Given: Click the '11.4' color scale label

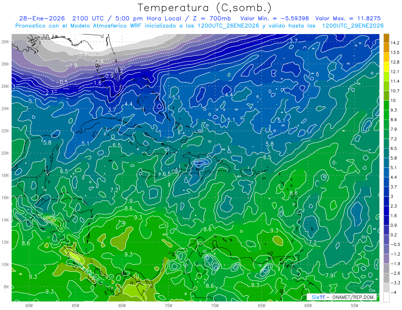Looking at the screenshot, I should (x=395, y=81).
